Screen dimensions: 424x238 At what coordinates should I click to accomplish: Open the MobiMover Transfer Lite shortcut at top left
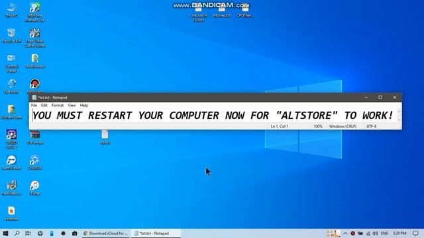[35, 12]
